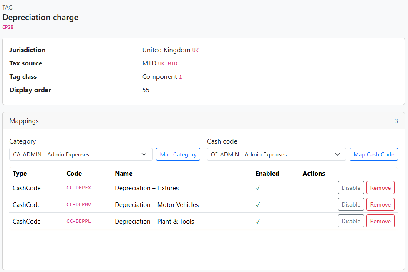Click the green checkmark for Depreciation – Fixtures
408x272 pixels.
[x=257, y=188]
